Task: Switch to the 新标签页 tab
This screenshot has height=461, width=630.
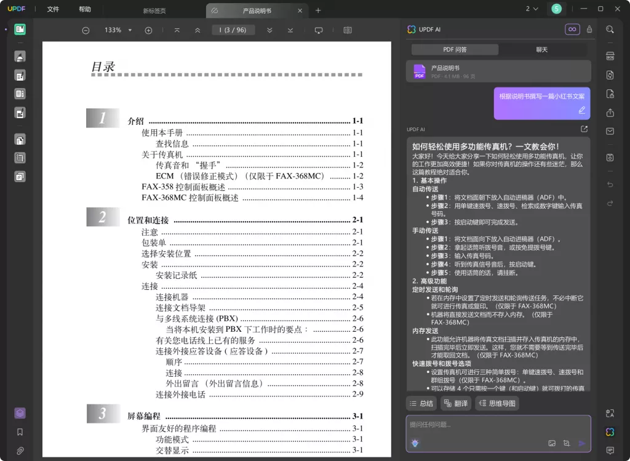Action: click(x=154, y=11)
